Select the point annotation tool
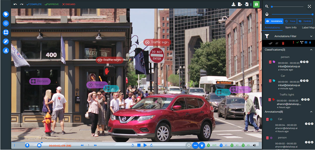The height and width of the screenshot is (150, 315). pyautogui.click(x=6, y=23)
